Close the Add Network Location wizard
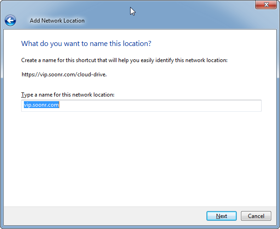The height and width of the screenshot is (229, 280). 265,5
